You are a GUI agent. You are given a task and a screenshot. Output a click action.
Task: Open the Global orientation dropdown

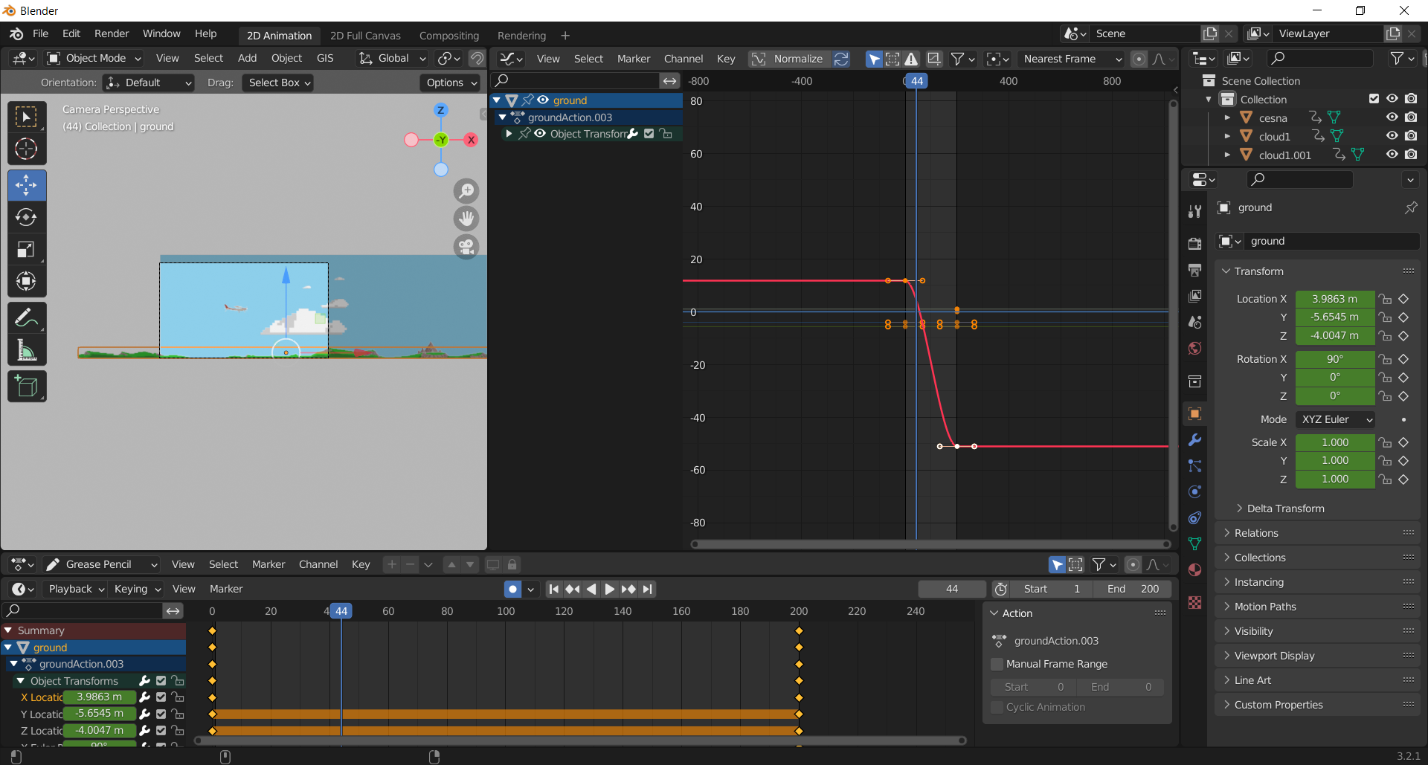pyautogui.click(x=392, y=58)
